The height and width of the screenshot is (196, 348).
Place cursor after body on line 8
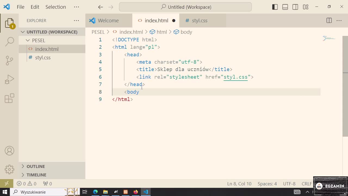coord(139,92)
